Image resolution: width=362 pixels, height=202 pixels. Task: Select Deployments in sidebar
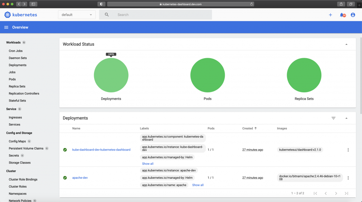[18, 65]
